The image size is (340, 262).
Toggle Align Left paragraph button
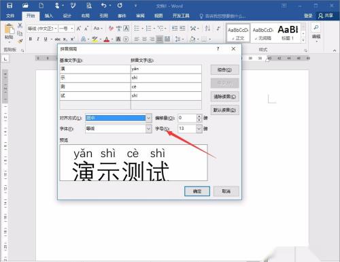[137, 39]
